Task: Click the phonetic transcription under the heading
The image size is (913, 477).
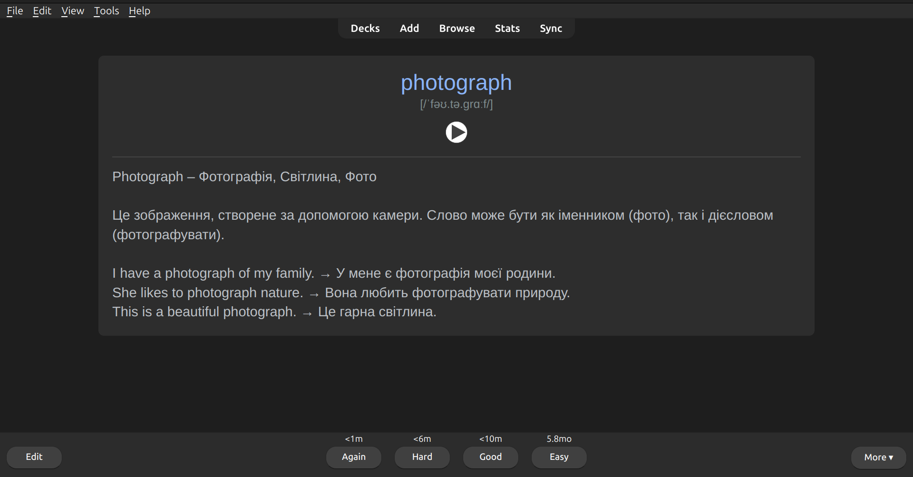Action: coord(456,104)
